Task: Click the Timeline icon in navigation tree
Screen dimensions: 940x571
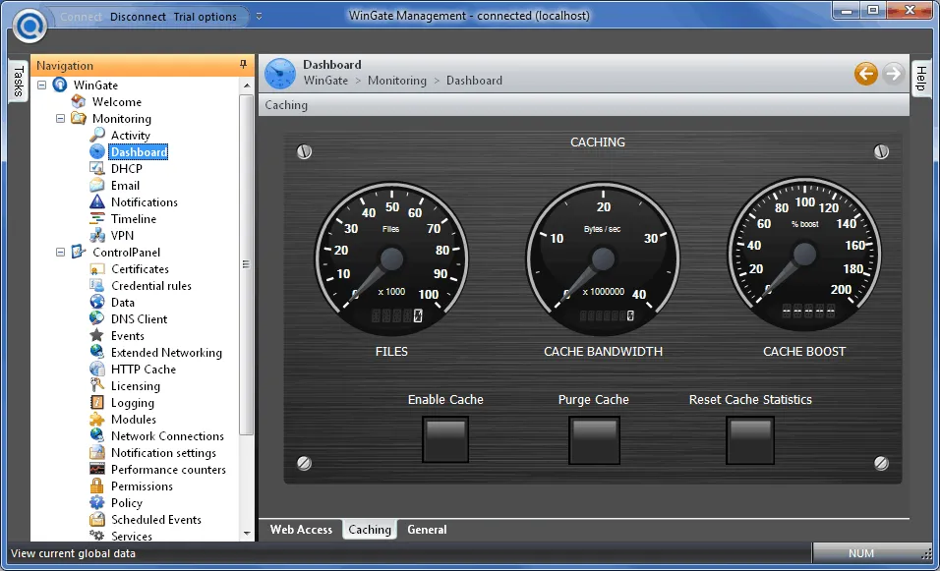Action: click(97, 219)
